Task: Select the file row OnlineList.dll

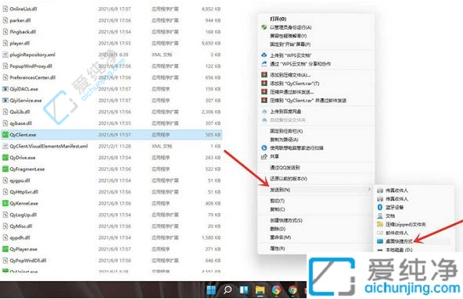Action: click(x=112, y=9)
